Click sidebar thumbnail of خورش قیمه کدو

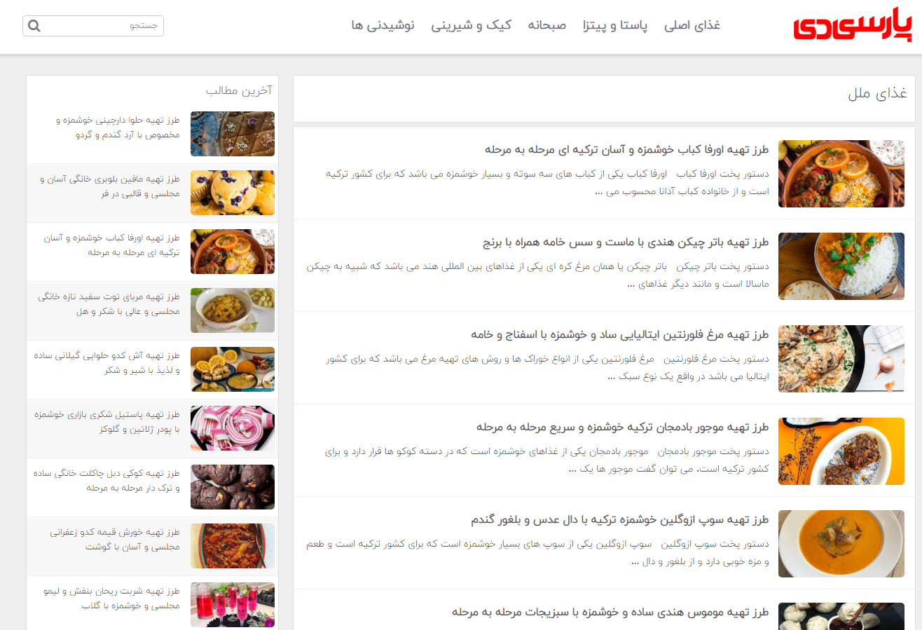tap(233, 546)
